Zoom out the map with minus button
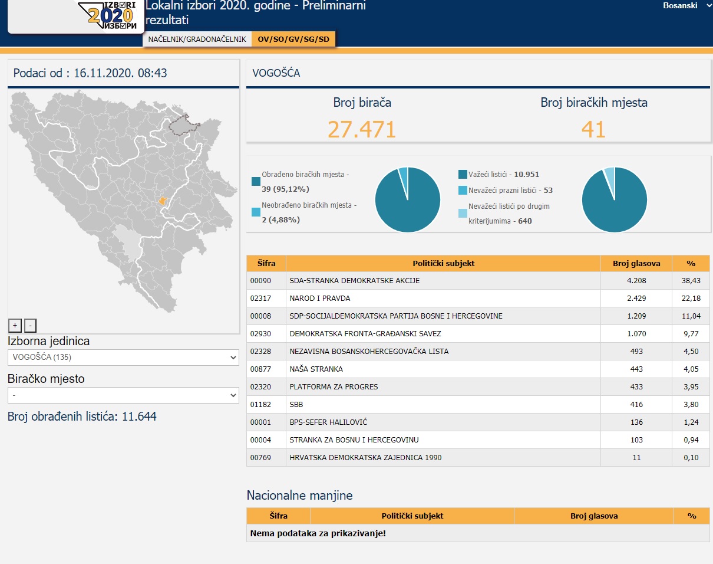Image resolution: width=713 pixels, height=564 pixels. [31, 325]
